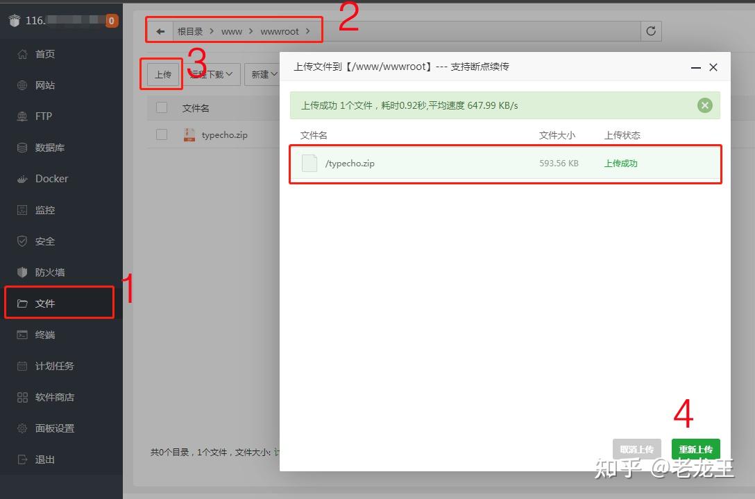
Task: Open the 新建 dropdown menu
Action: (x=263, y=74)
